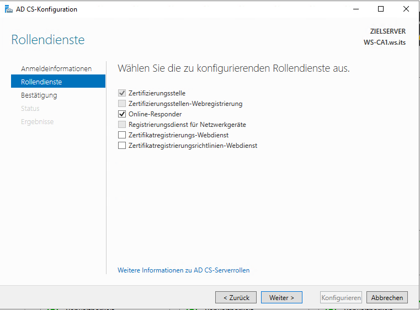
Task: Minimize the AD CS-Konfiguration window
Action: (x=356, y=9)
